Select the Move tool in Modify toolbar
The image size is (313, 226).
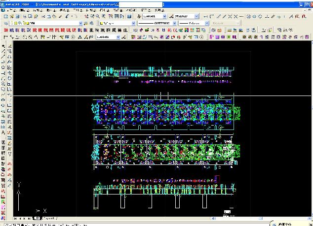point(9,73)
